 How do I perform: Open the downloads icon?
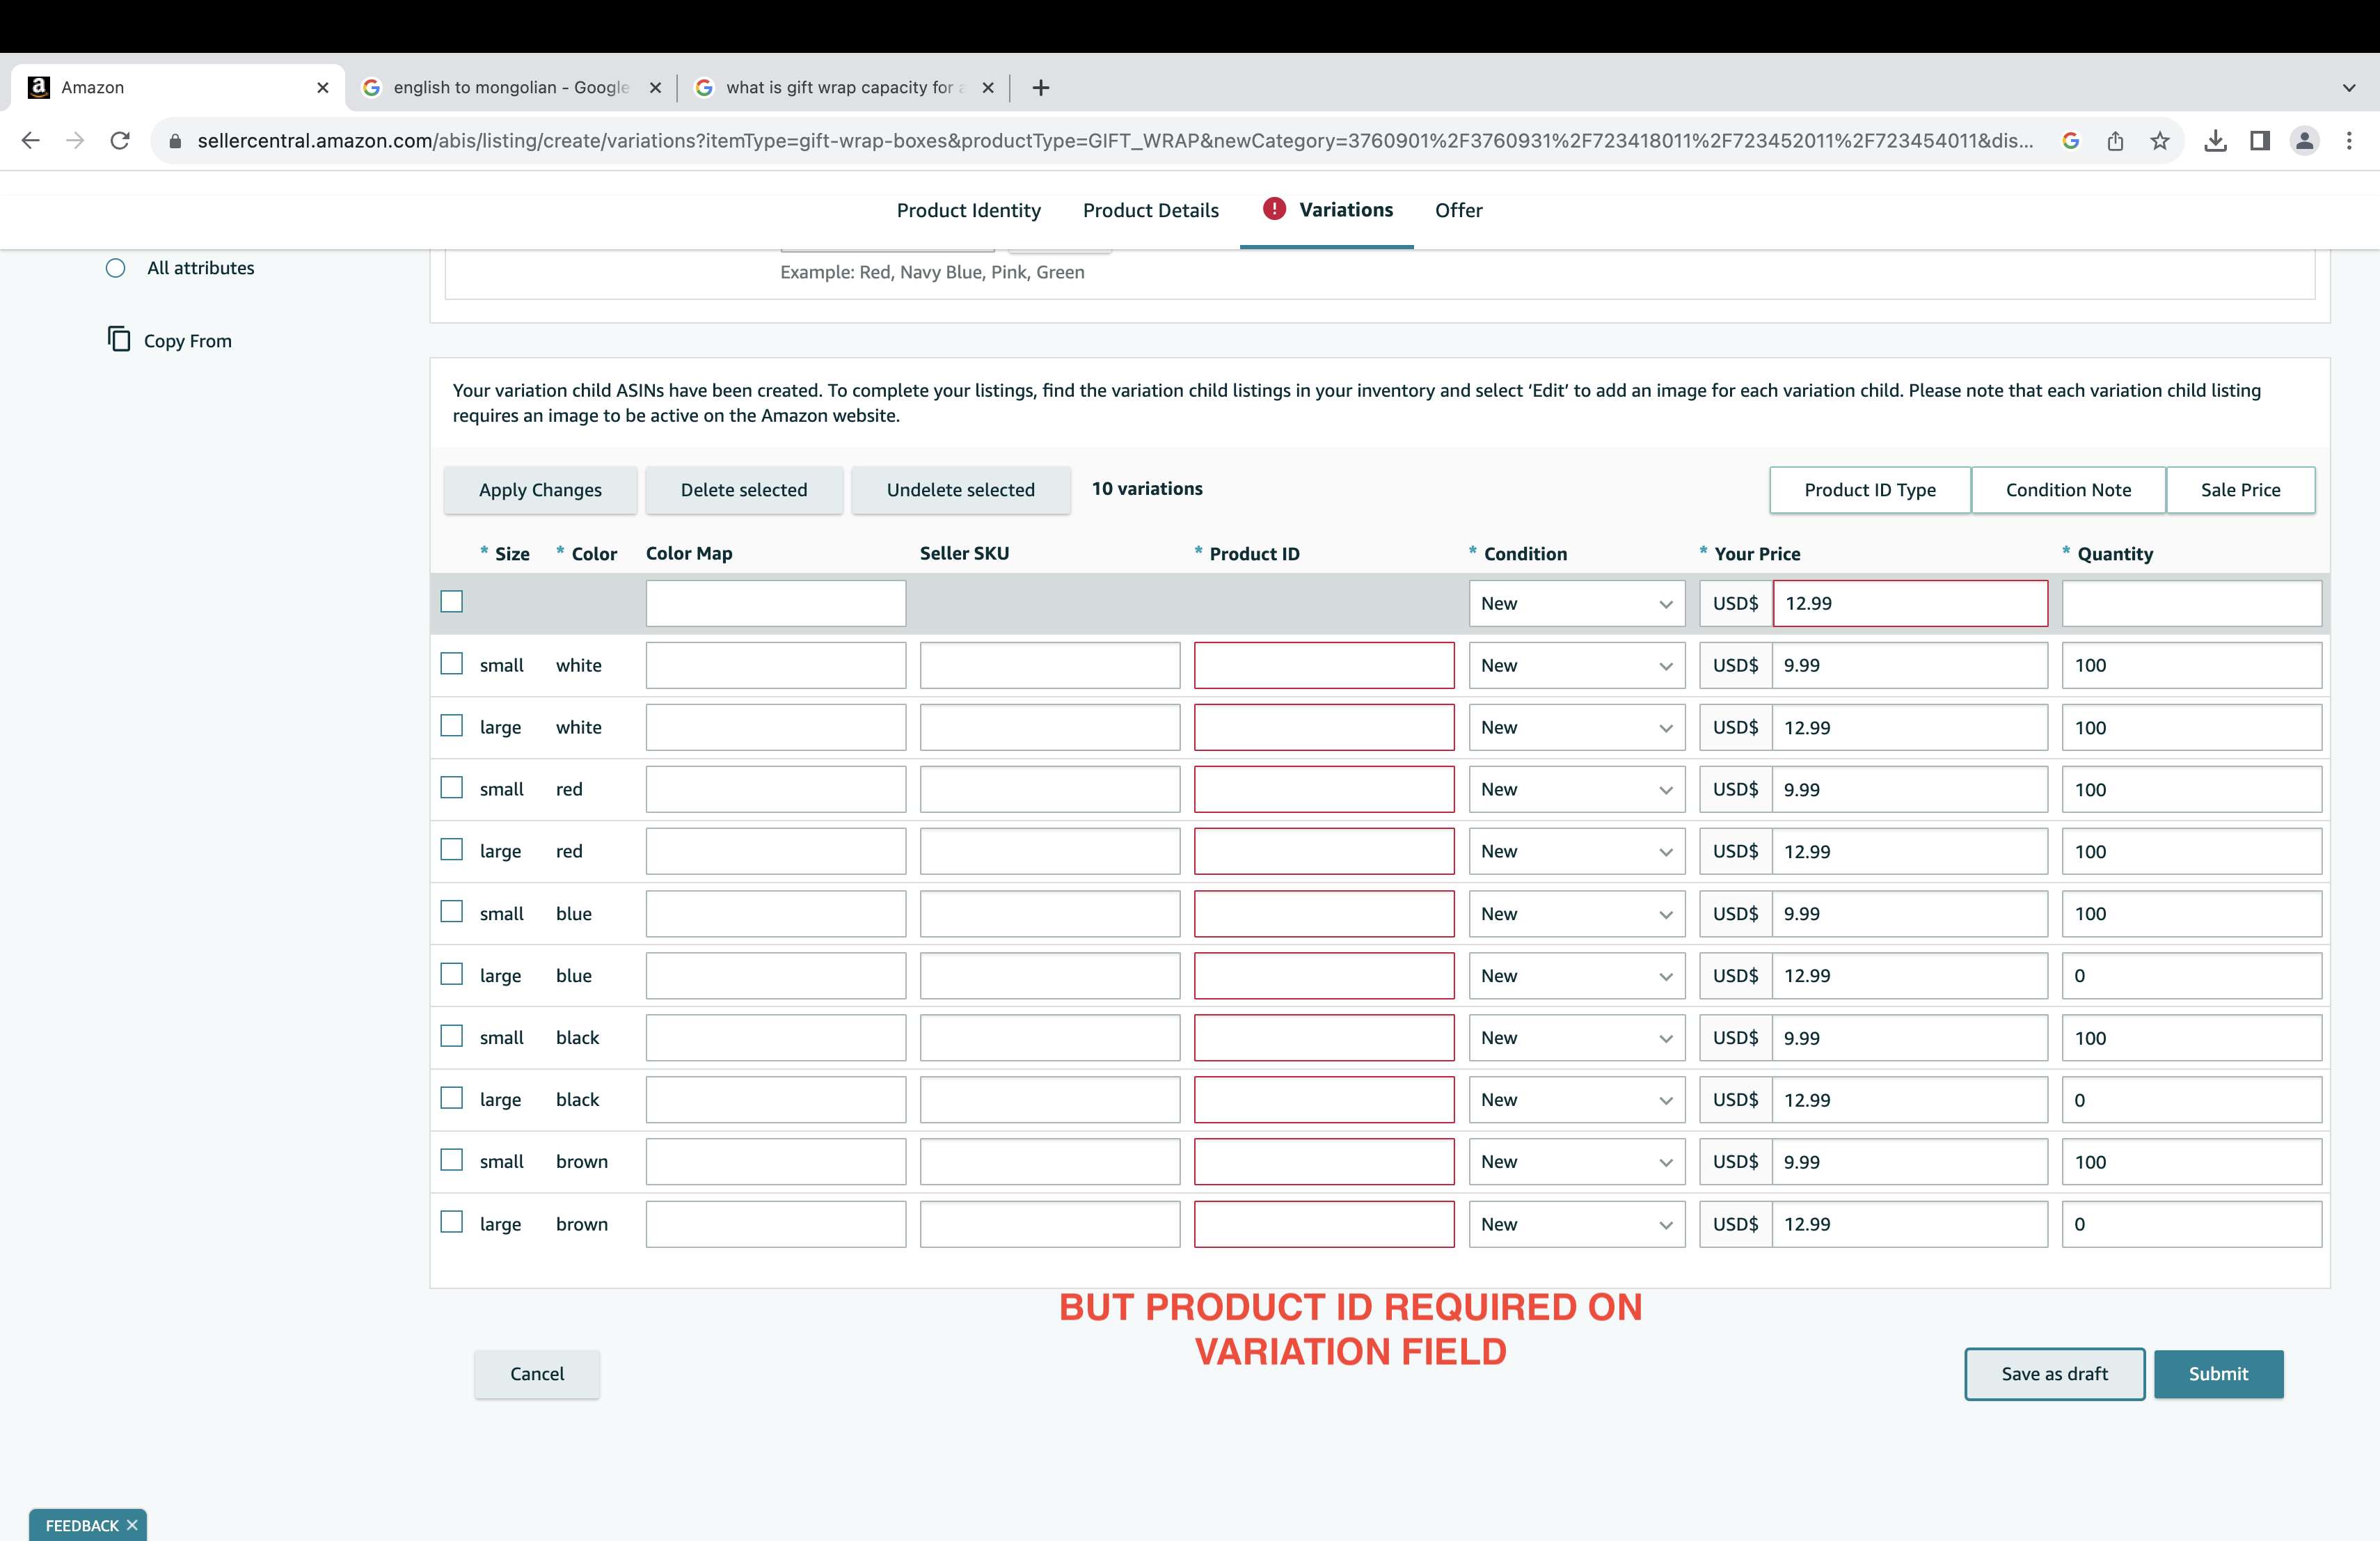(2215, 141)
